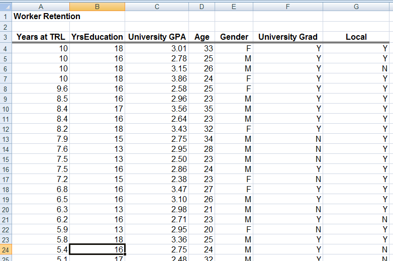Click the YrsEducation heading cell
This screenshot has width=393, height=261.
[97, 37]
